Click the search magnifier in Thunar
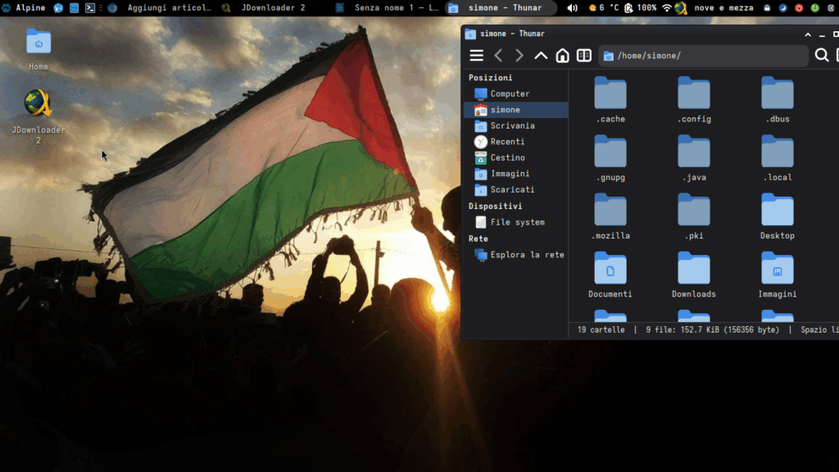The width and height of the screenshot is (839, 472). click(821, 56)
